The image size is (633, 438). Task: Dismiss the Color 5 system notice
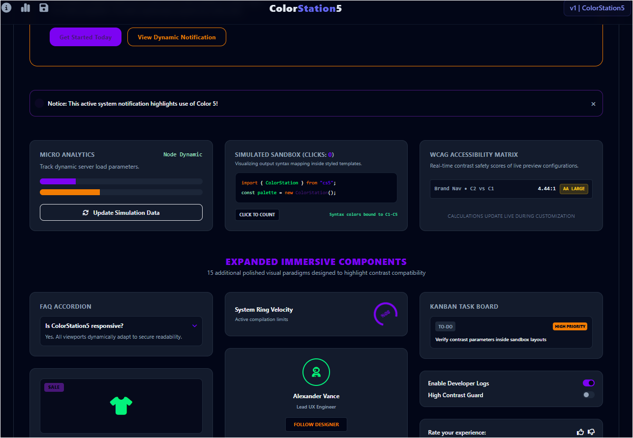(593, 104)
